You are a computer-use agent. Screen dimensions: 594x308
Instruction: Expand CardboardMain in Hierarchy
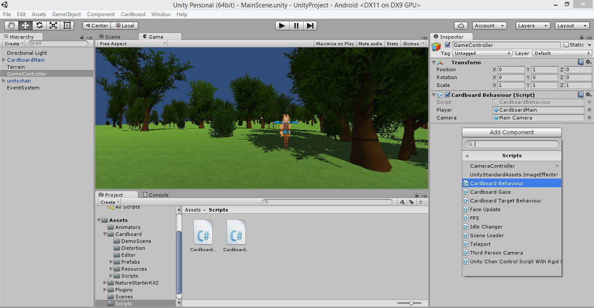pyautogui.click(x=4, y=60)
